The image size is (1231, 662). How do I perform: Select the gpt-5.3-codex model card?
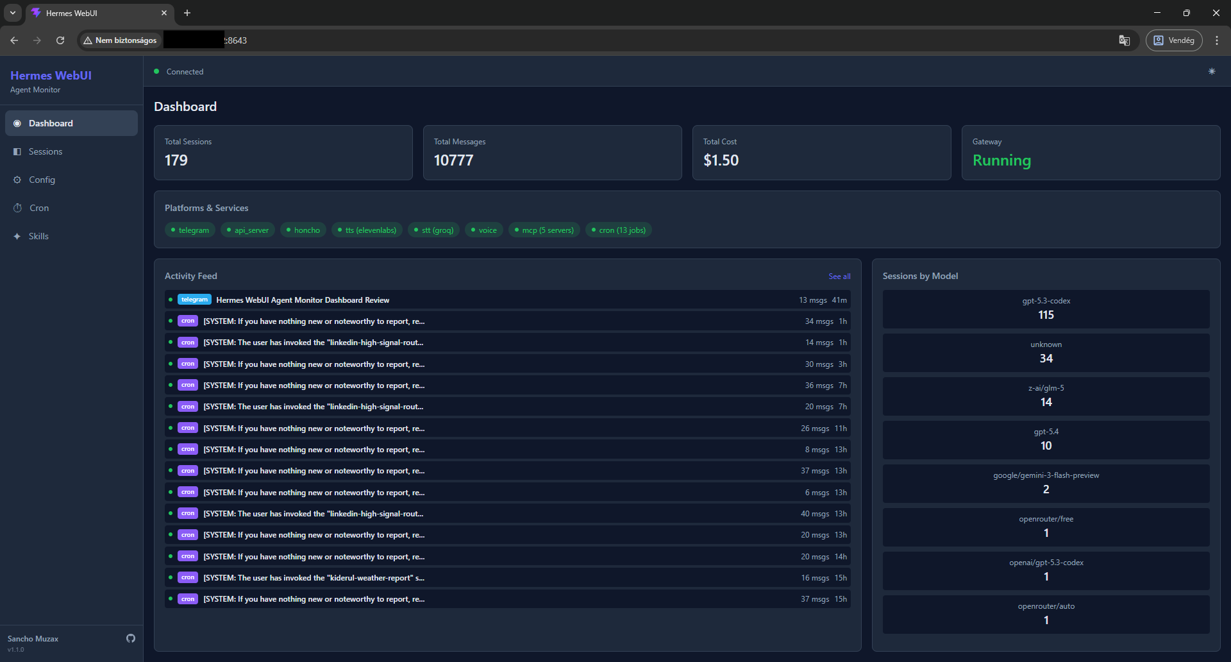tap(1046, 309)
